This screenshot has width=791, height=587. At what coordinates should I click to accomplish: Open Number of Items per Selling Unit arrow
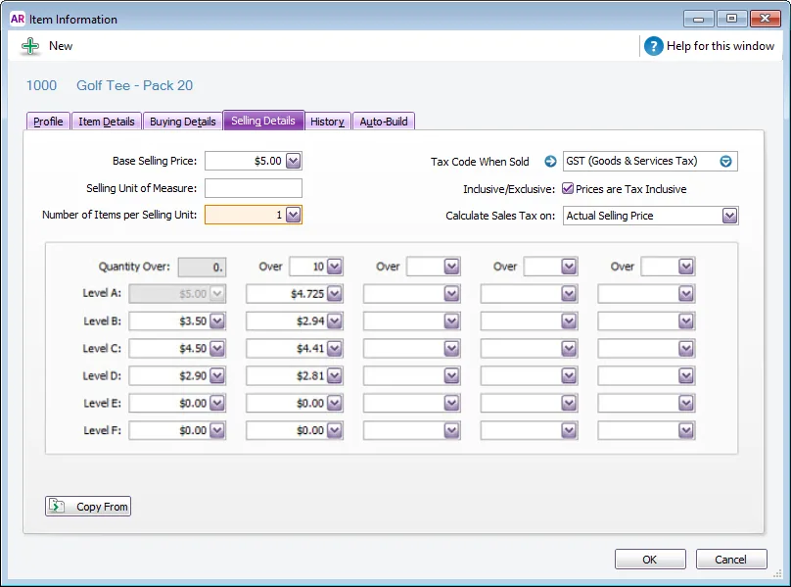pos(293,215)
